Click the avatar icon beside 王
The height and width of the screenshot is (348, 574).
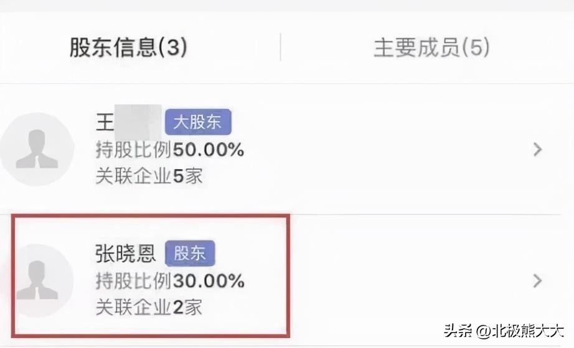point(37,149)
